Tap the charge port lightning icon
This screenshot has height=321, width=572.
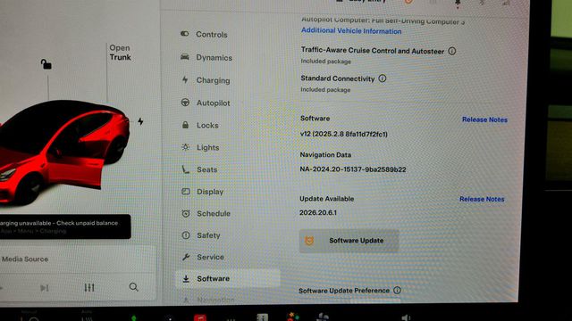(x=140, y=121)
